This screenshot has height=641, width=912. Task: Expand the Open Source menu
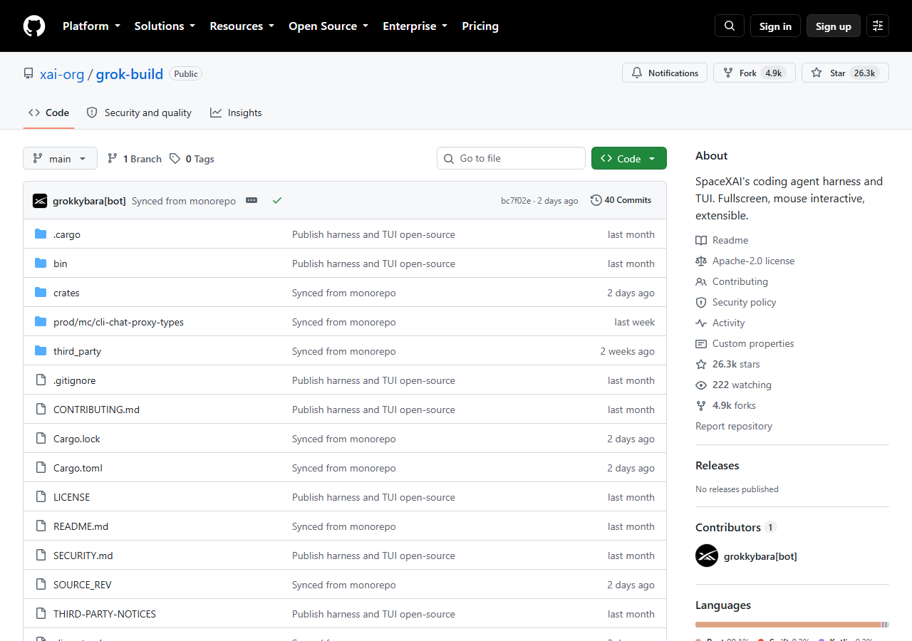point(328,26)
